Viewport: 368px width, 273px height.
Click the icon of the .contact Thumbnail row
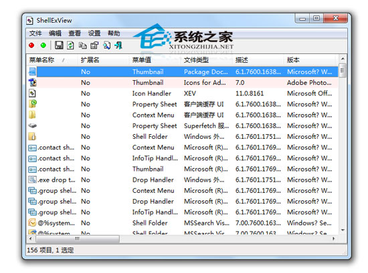click(x=32, y=170)
